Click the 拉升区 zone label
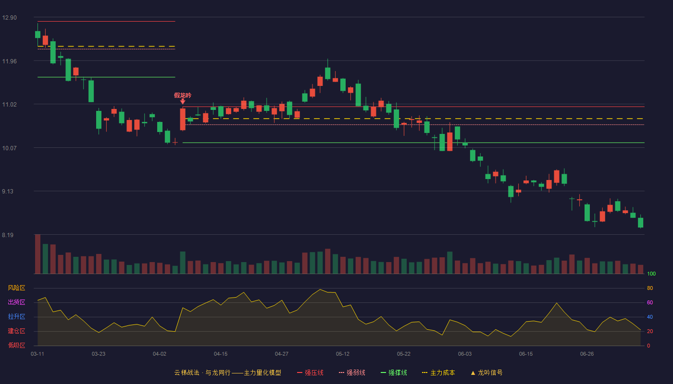The image size is (673, 384). pyautogui.click(x=17, y=317)
